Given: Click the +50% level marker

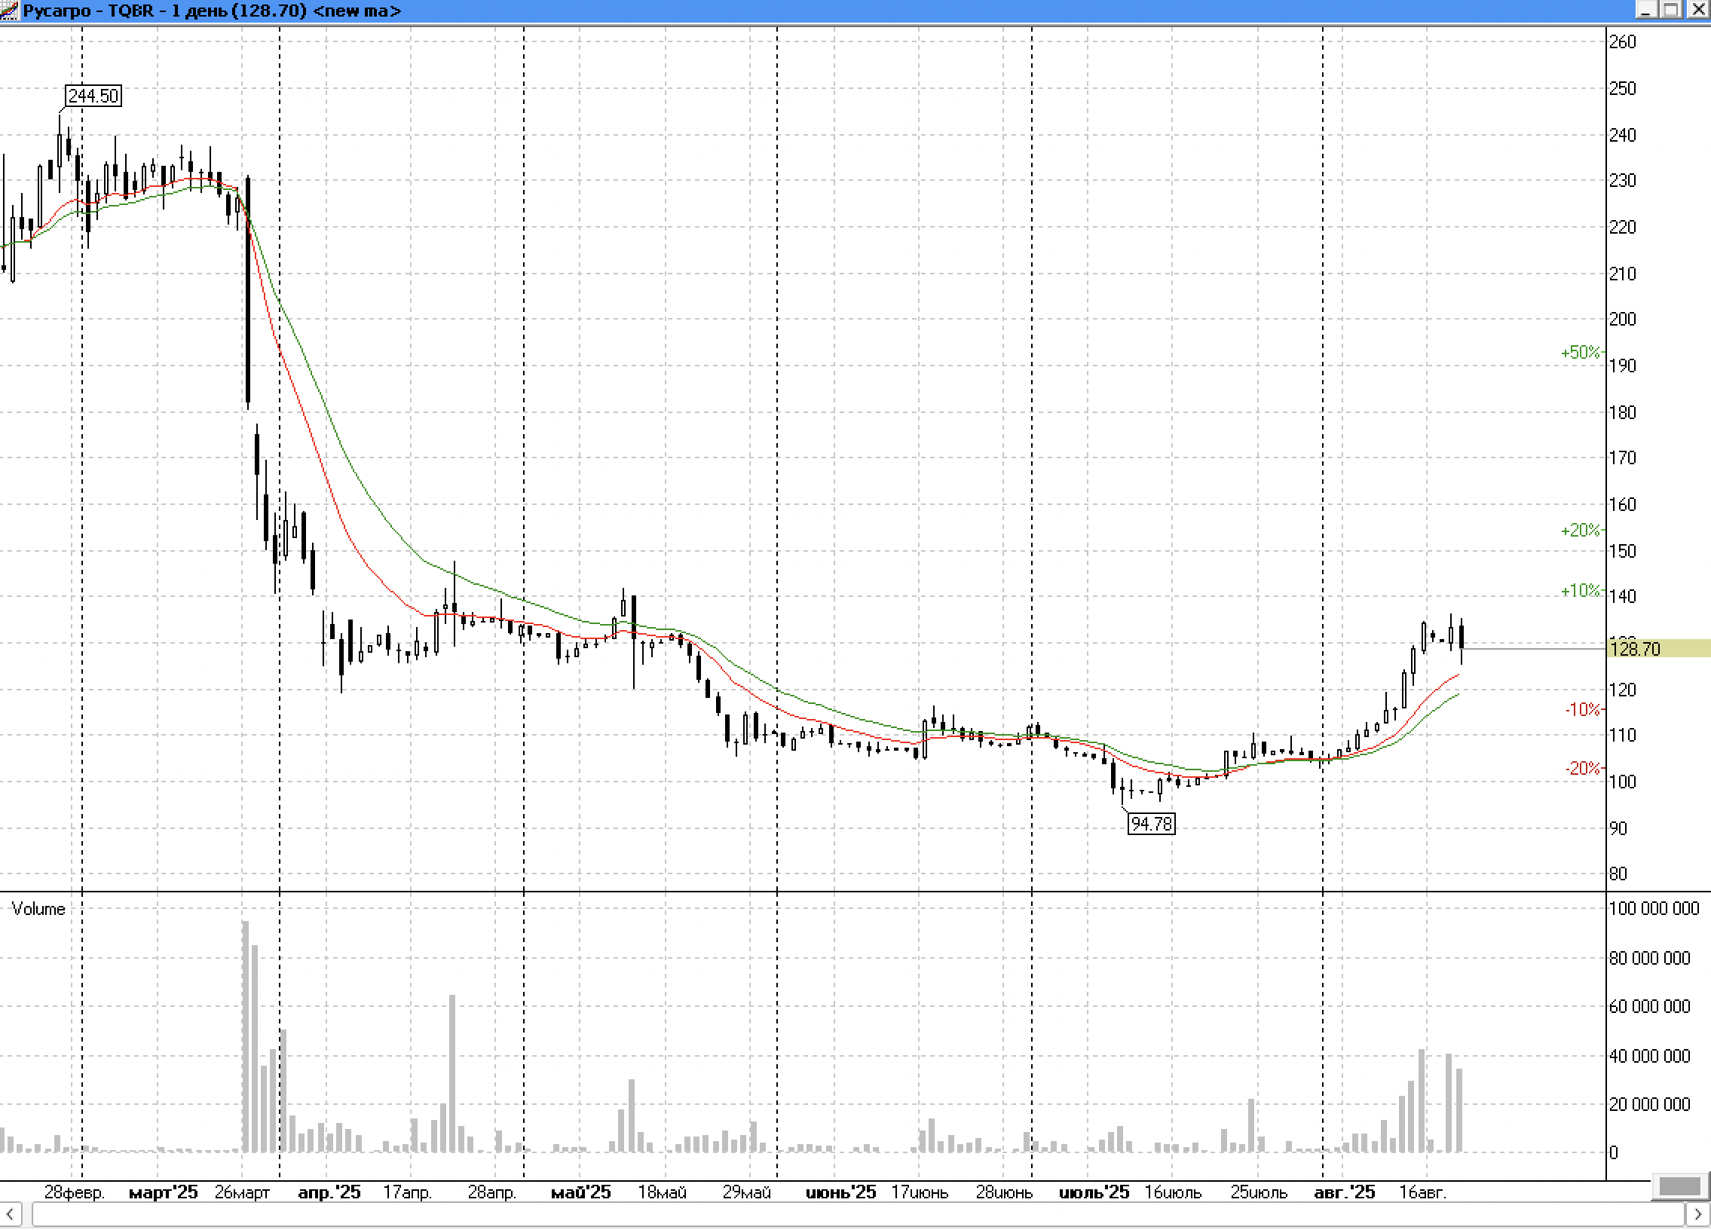Looking at the screenshot, I should 1580,352.
